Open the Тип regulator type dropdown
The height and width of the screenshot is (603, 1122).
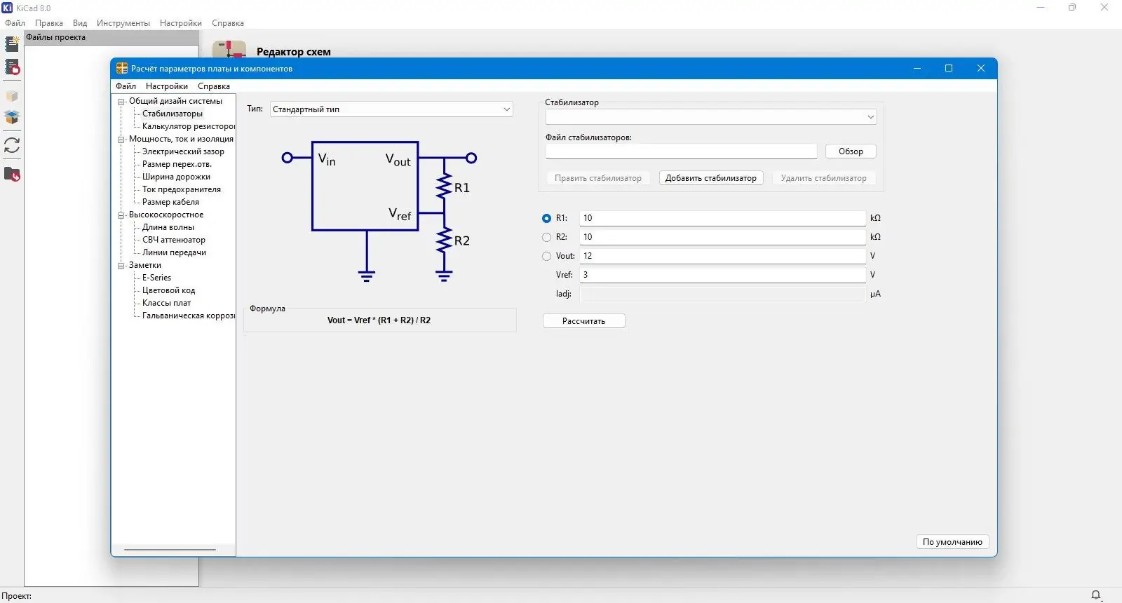[391, 109]
